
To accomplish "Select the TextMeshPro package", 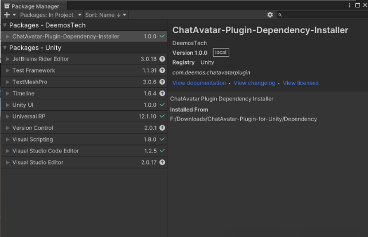I will [x=84, y=82].
